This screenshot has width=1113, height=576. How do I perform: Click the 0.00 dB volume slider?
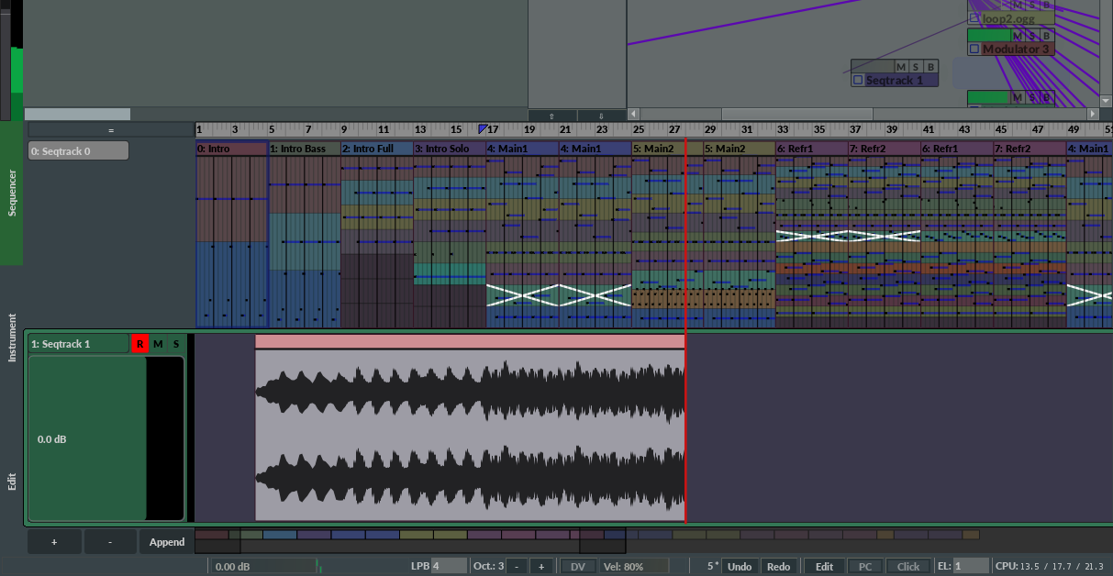(262, 567)
